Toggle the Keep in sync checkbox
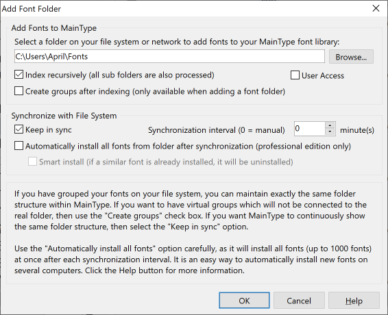The height and width of the screenshot is (315, 388). tap(19, 129)
